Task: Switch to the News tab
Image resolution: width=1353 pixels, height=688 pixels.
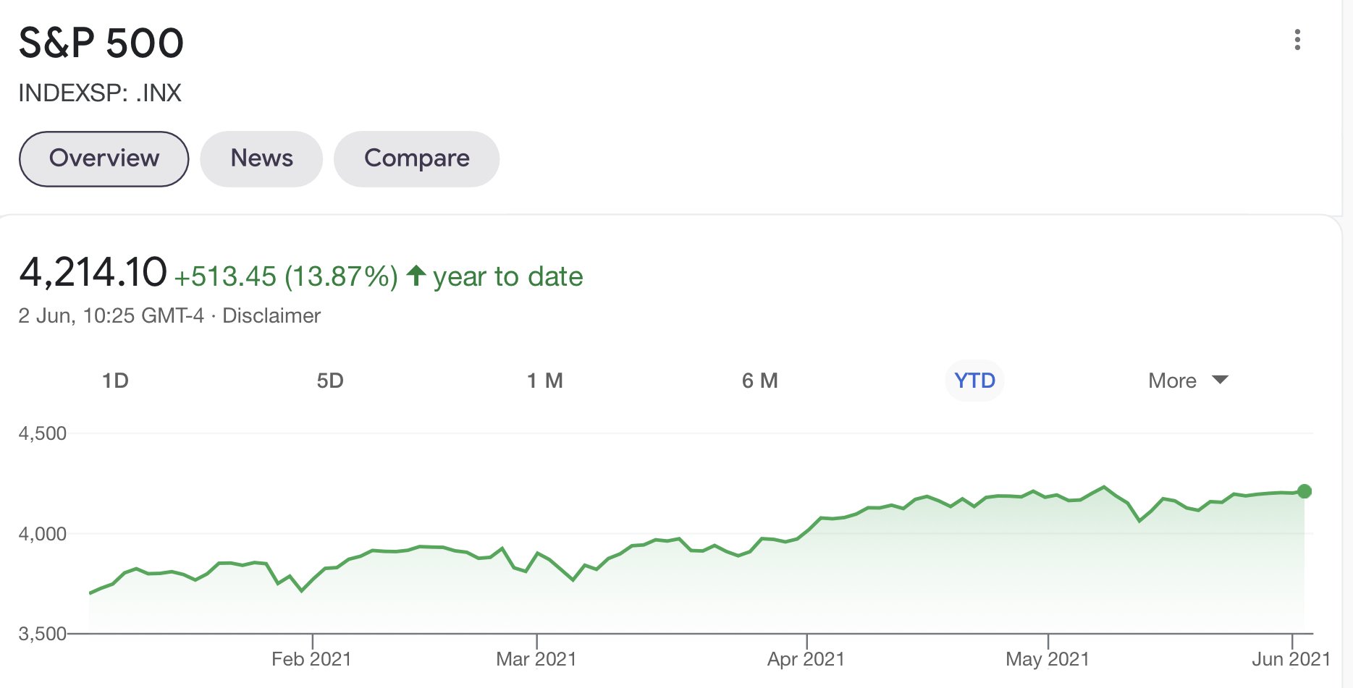Action: tap(261, 158)
